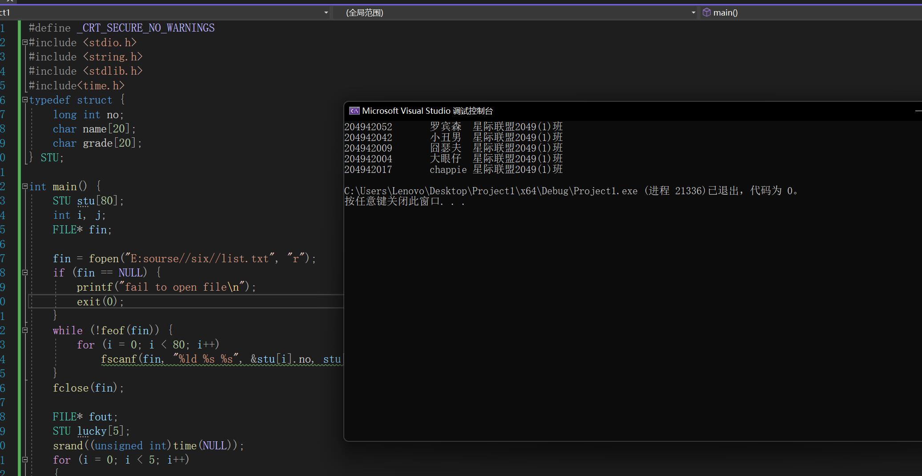Collapse the for (i = 0; i < 5; i++) block
This screenshot has height=476, width=922.
(25, 460)
